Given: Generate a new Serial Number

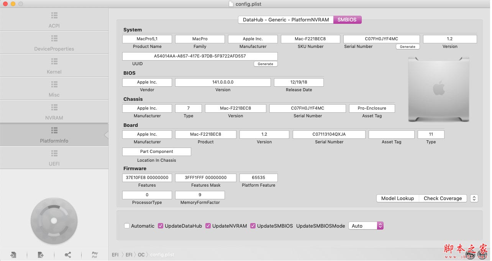Looking at the screenshot, I should coord(407,46).
